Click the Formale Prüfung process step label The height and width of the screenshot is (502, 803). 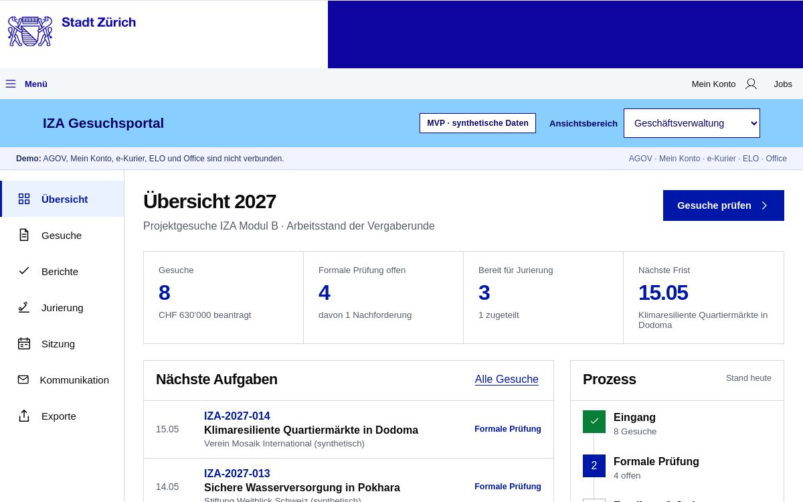coord(656,461)
